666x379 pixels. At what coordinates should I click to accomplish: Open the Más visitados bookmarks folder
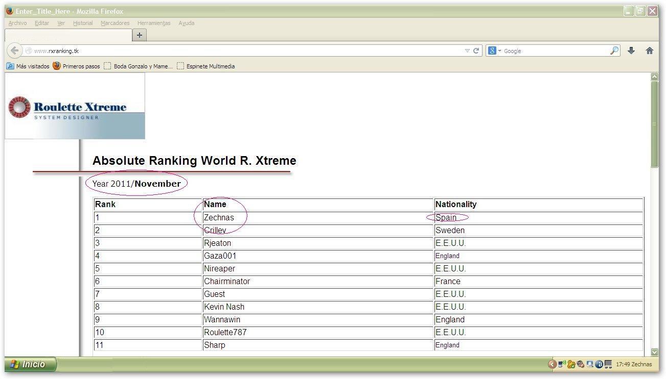point(28,66)
